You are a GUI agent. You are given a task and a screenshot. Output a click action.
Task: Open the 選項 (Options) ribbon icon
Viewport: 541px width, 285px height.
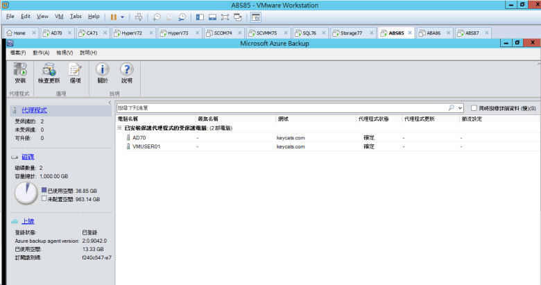pos(75,69)
